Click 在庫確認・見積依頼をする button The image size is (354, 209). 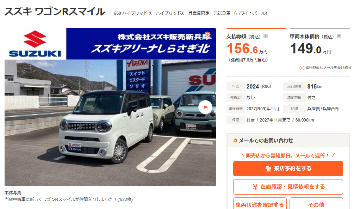(288, 187)
